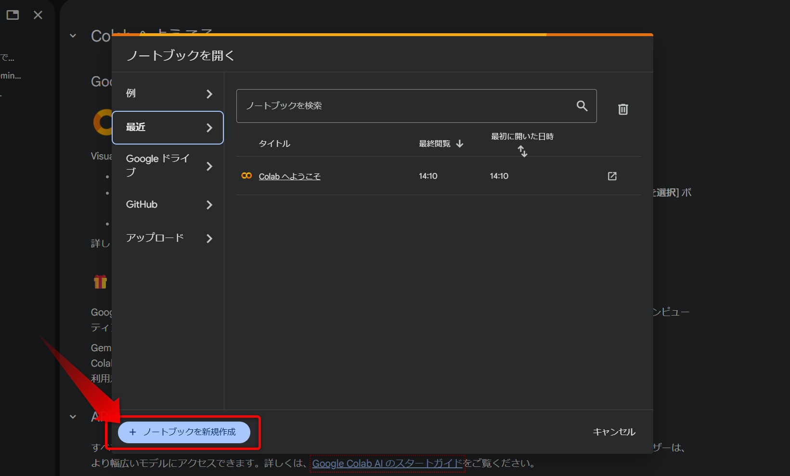Open Colab へようこそ in a new tab icon

pyautogui.click(x=611, y=176)
